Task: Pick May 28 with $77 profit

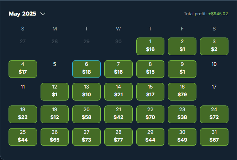Action: (118, 137)
